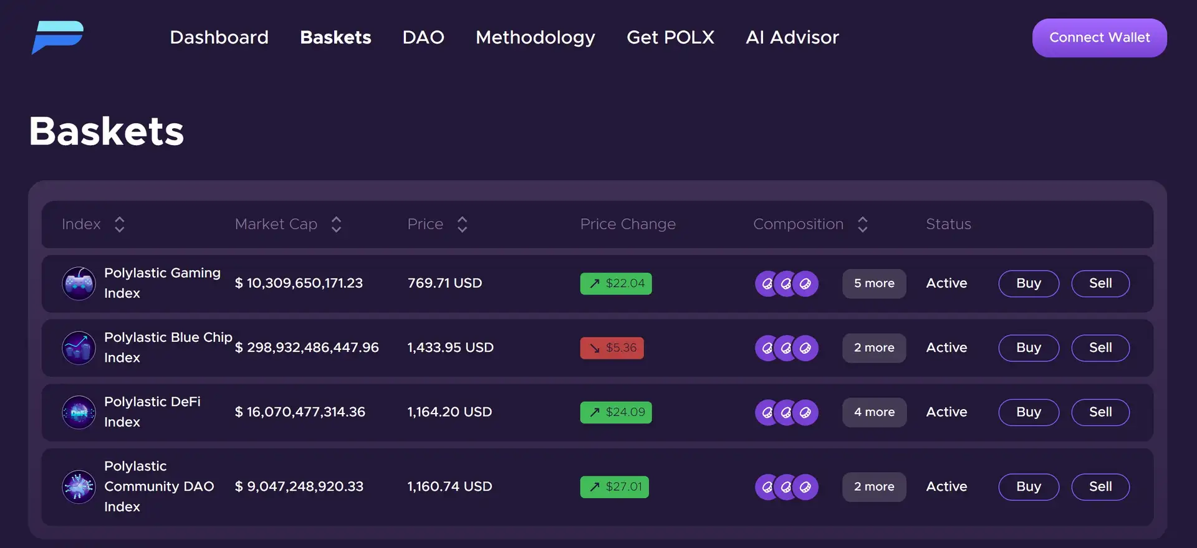Buy the Polylastic Gaming Index
Image resolution: width=1197 pixels, height=548 pixels.
(1028, 283)
